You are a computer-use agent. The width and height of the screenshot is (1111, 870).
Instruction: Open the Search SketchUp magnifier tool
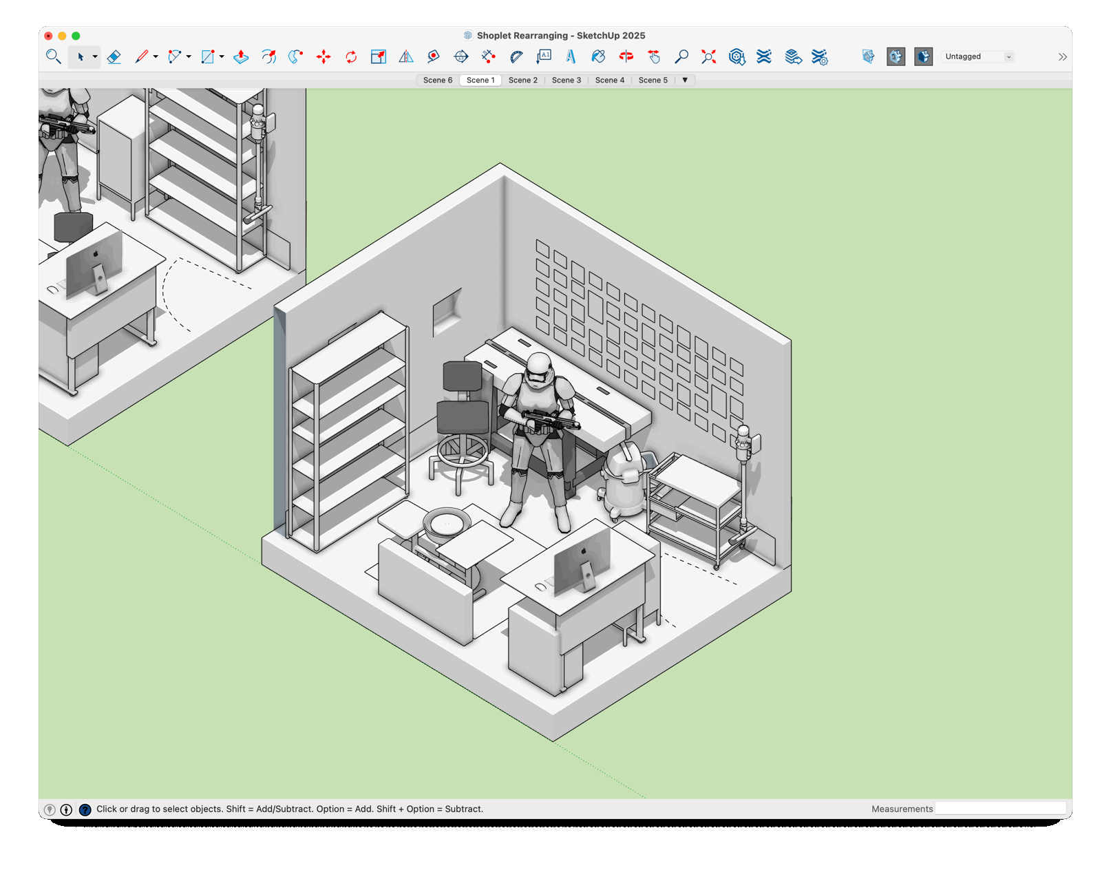tap(53, 56)
